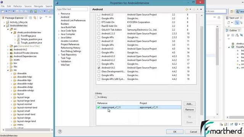Viewport: 244px width, 137px height.
Task: Open the Navigate menu
Action: coord(39,6)
